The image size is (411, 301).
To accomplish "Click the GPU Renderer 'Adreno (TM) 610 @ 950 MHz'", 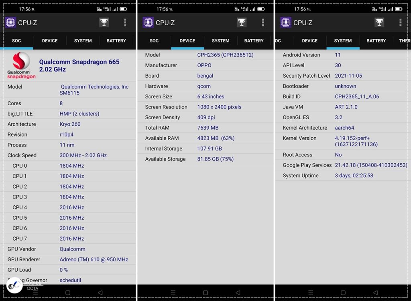I will coord(94,259).
